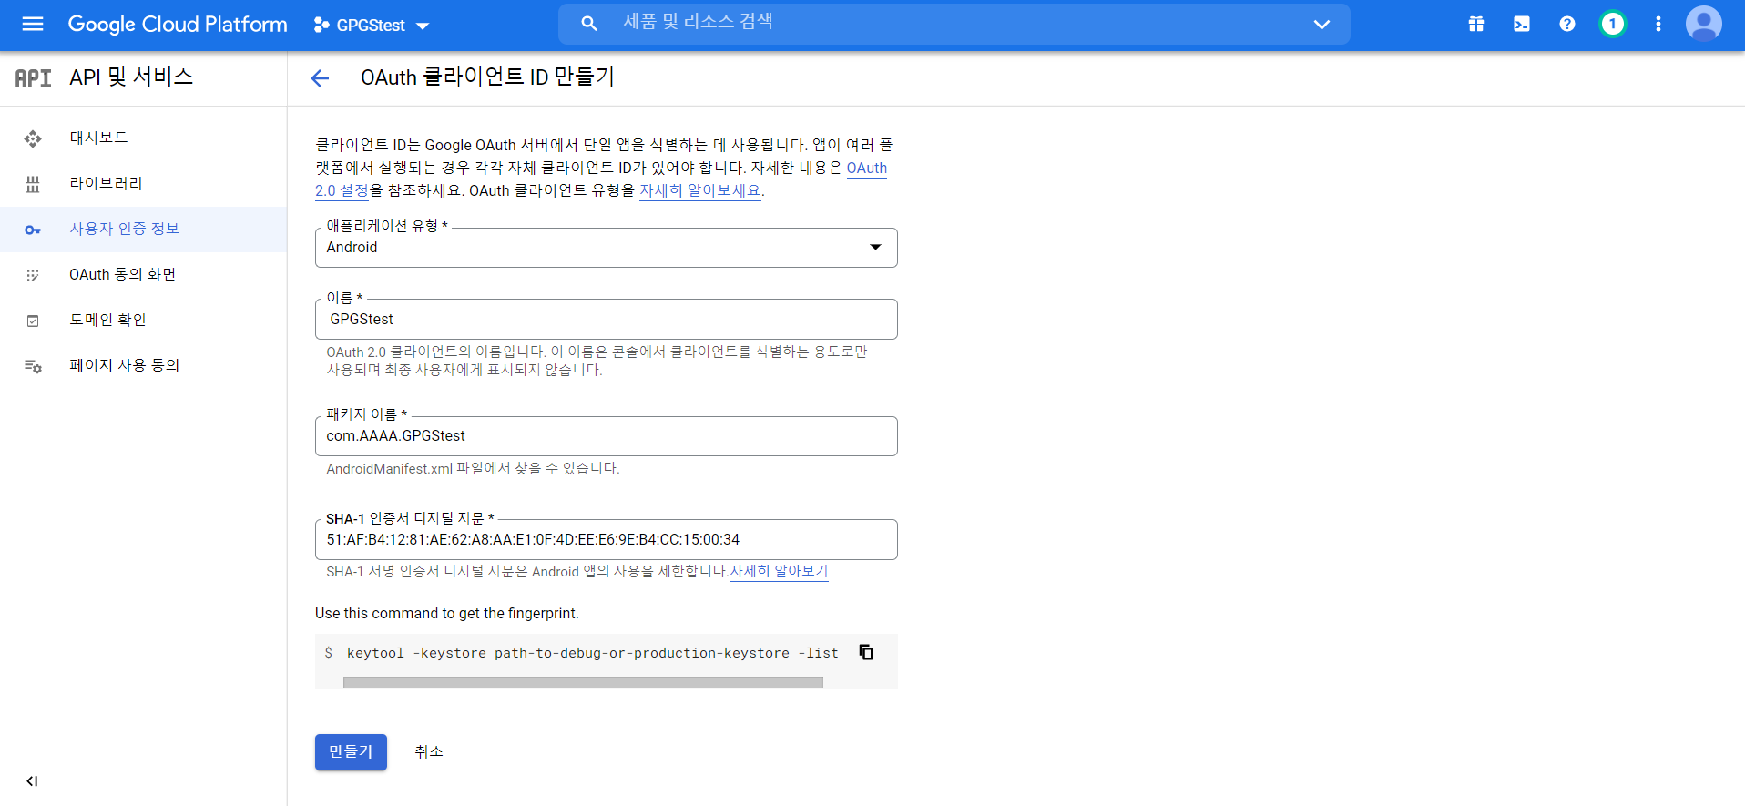Open the application type Android dropdown
Screen dimensions: 1745x806
click(606, 248)
